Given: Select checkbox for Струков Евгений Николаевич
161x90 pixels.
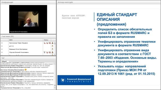Looking at the screenshot, I should 2,52.
